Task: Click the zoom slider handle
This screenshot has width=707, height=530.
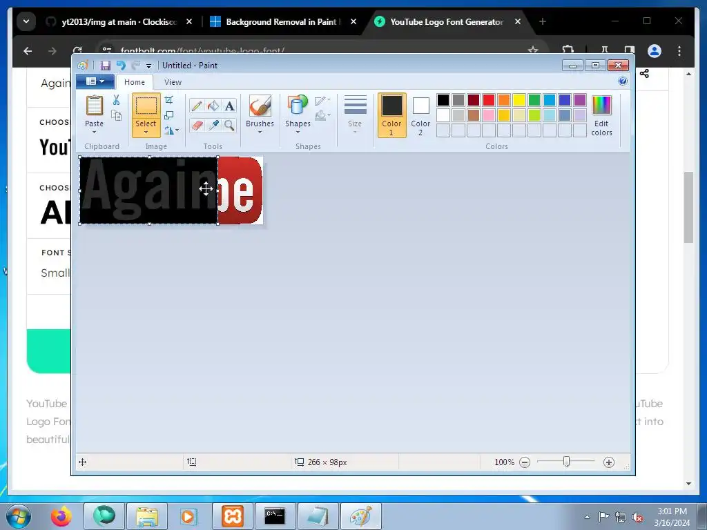Action: tap(567, 462)
